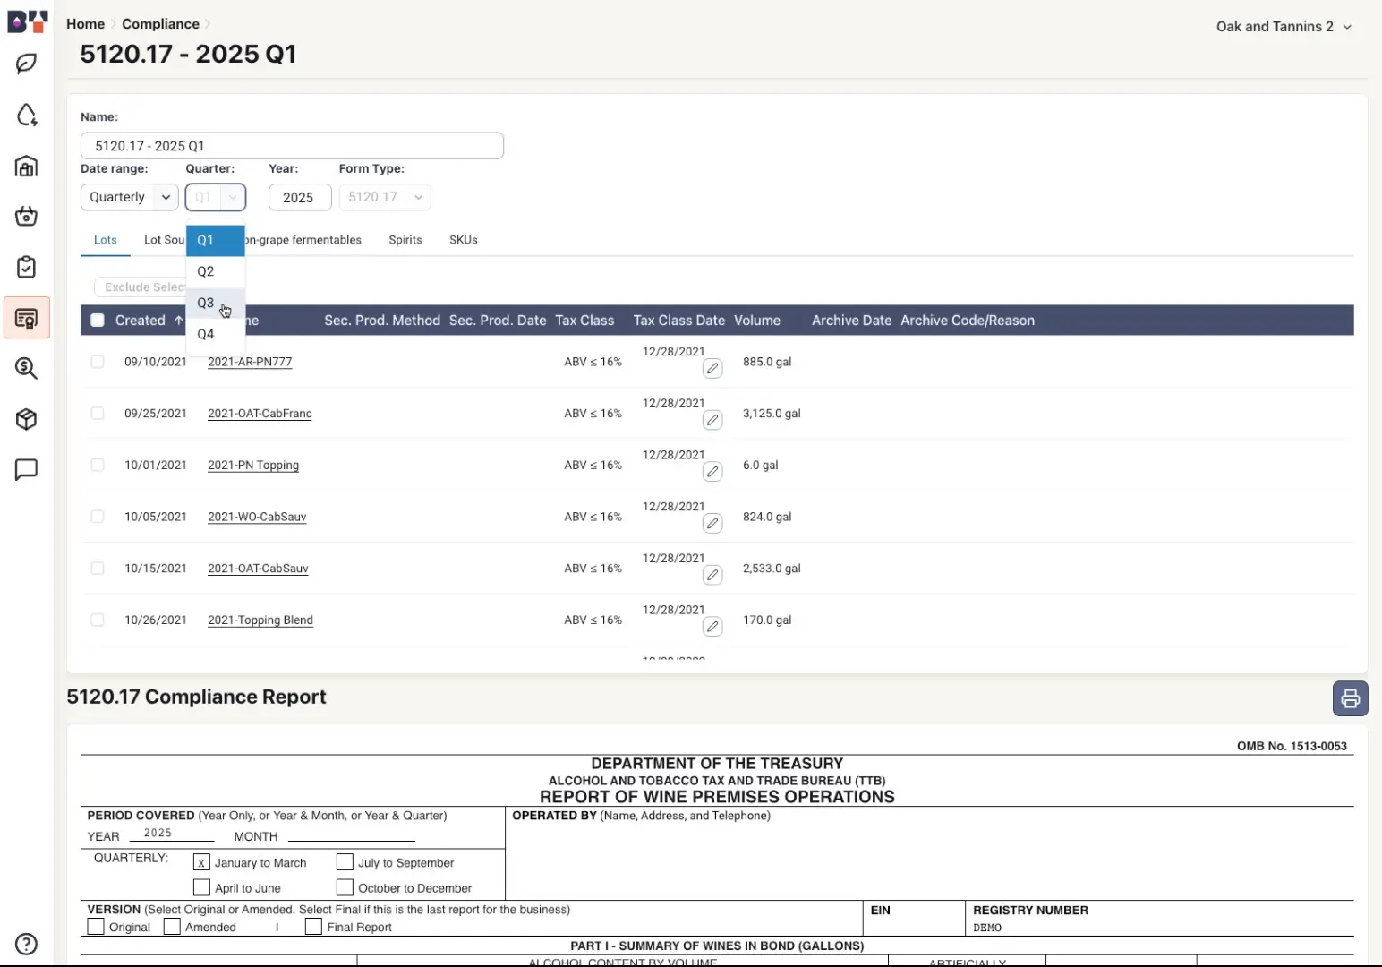
Task: Check the Original version box
Action: point(96,927)
